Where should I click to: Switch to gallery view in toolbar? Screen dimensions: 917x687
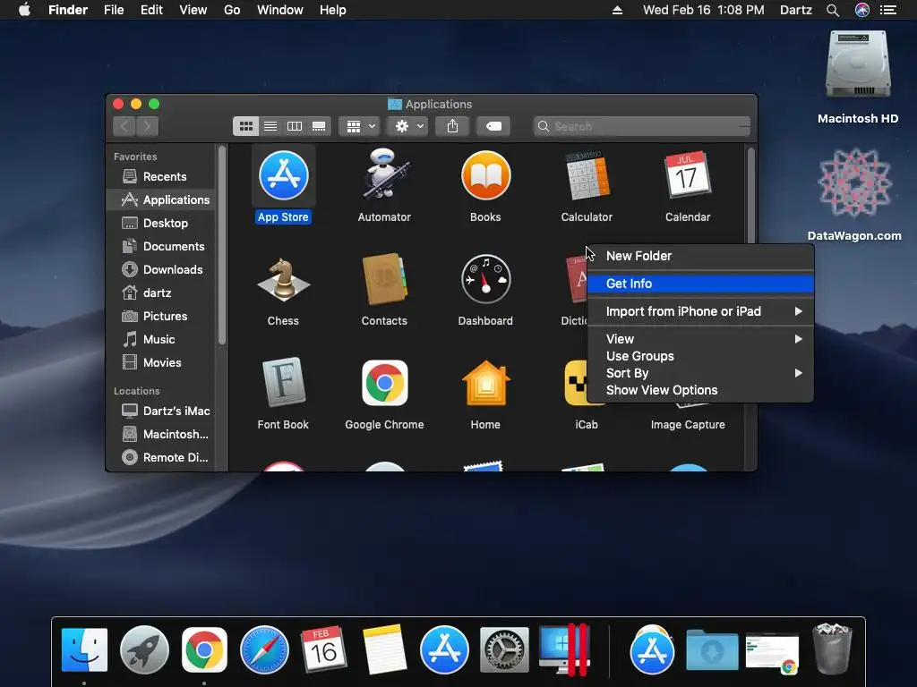319,126
